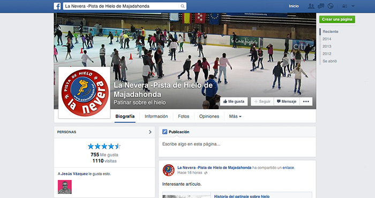Open the friend requests icon

[311, 6]
